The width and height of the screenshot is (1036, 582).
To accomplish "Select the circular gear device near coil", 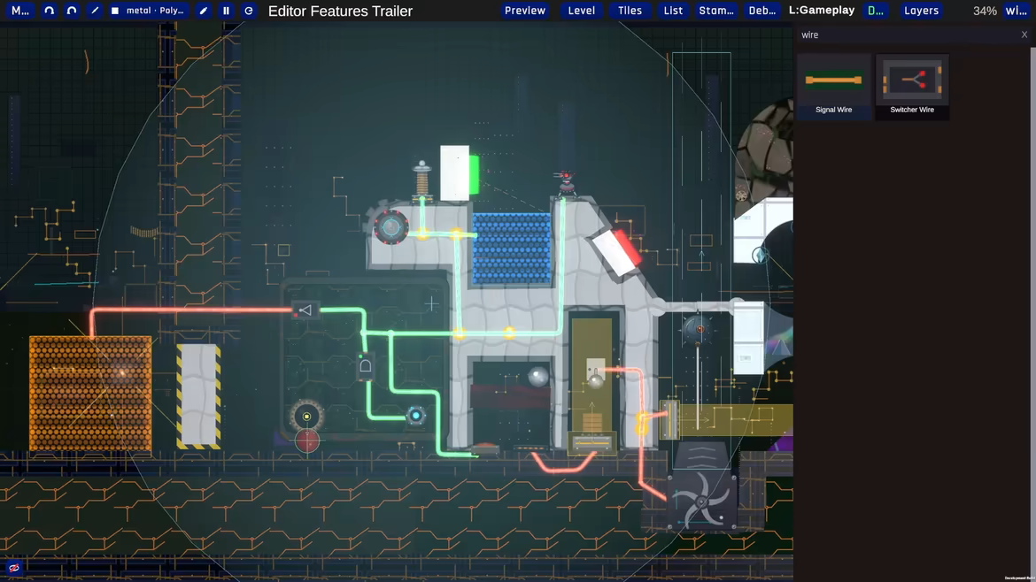I will click(390, 227).
